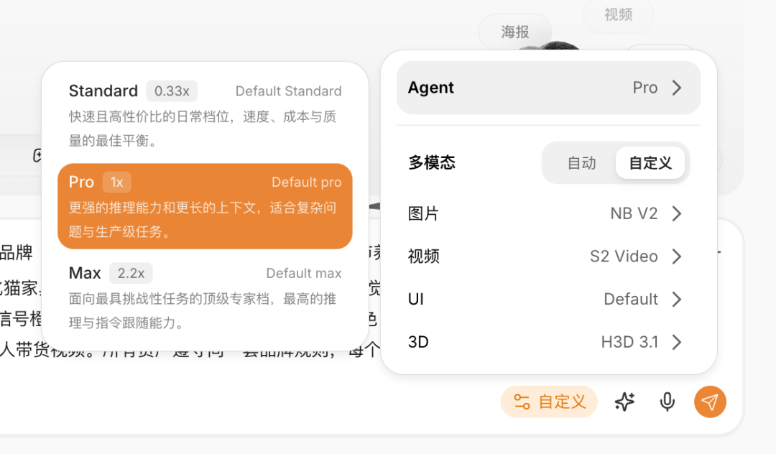Click the sliders icon beside 自定义
The width and height of the screenshot is (776, 454).
point(522,402)
